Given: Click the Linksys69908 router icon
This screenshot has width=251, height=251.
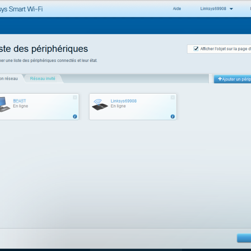Looking at the screenshot, I should tap(100, 104).
